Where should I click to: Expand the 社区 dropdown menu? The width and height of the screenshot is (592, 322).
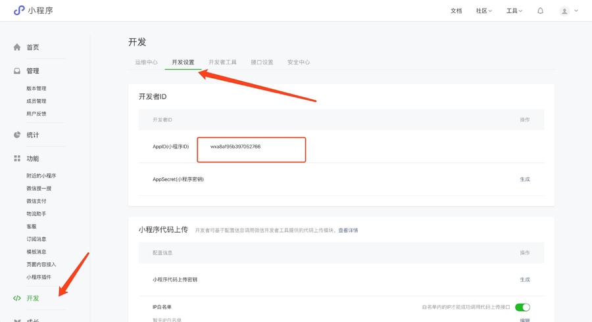483,11
